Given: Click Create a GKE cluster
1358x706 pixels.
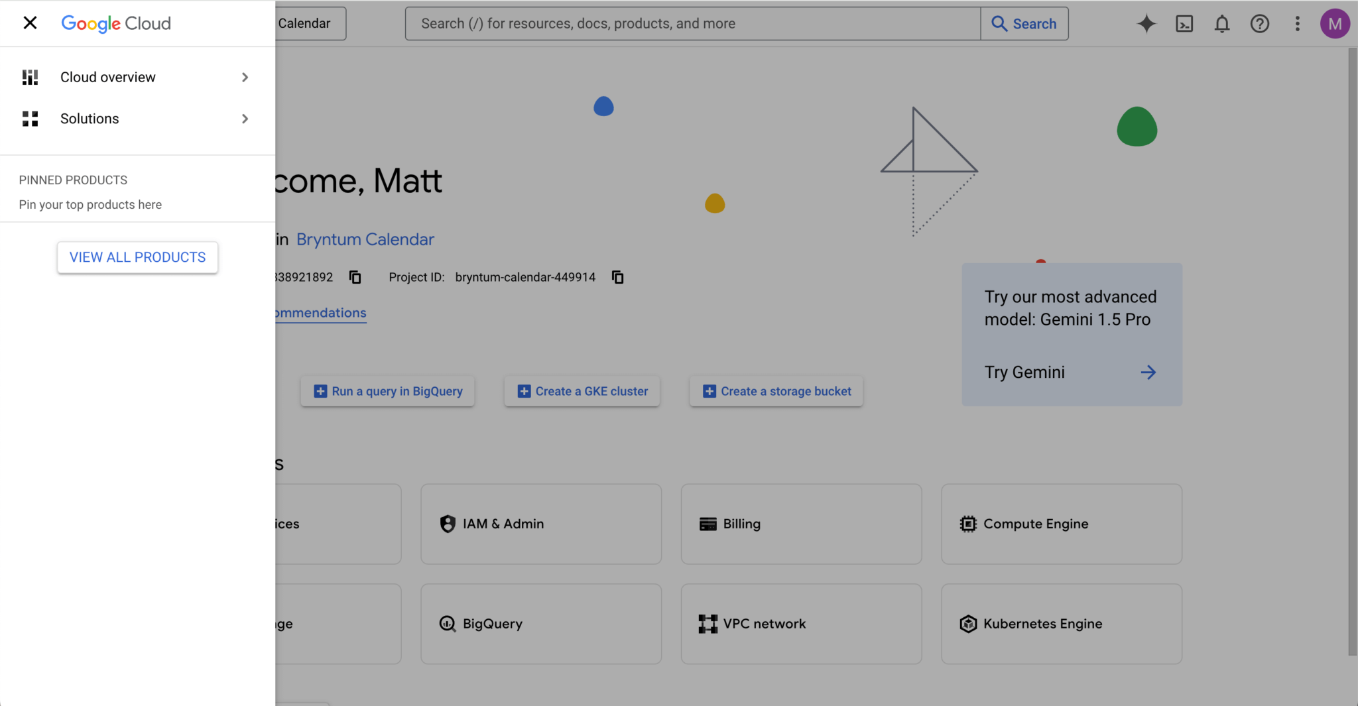Looking at the screenshot, I should [x=582, y=391].
